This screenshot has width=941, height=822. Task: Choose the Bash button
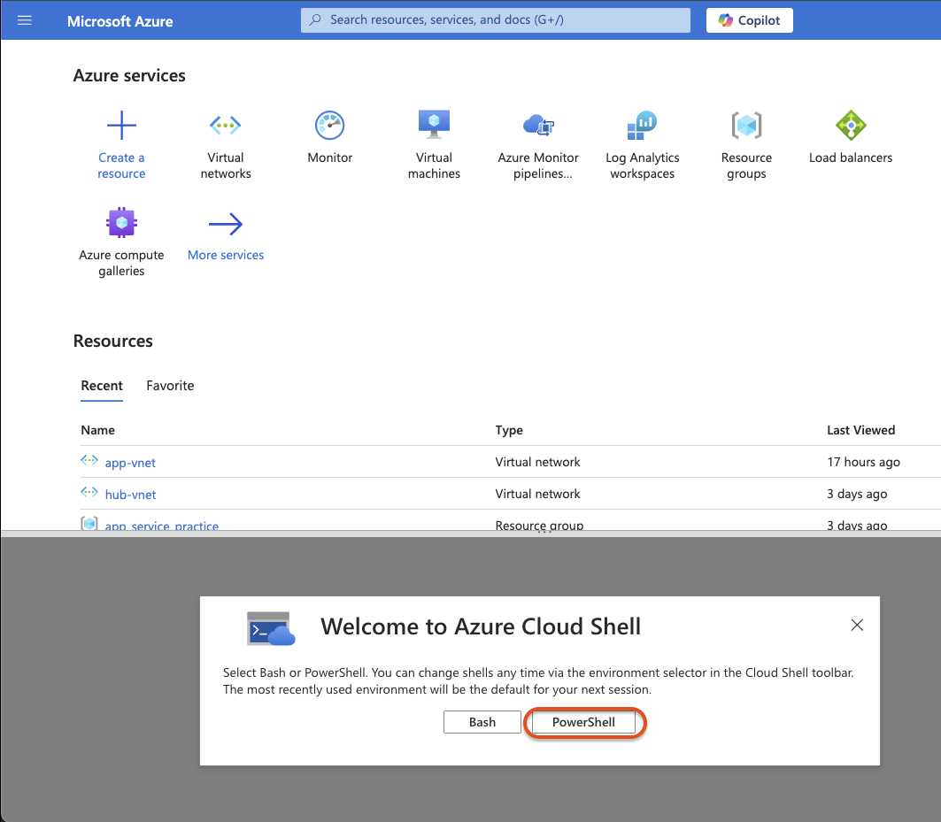[x=482, y=722]
